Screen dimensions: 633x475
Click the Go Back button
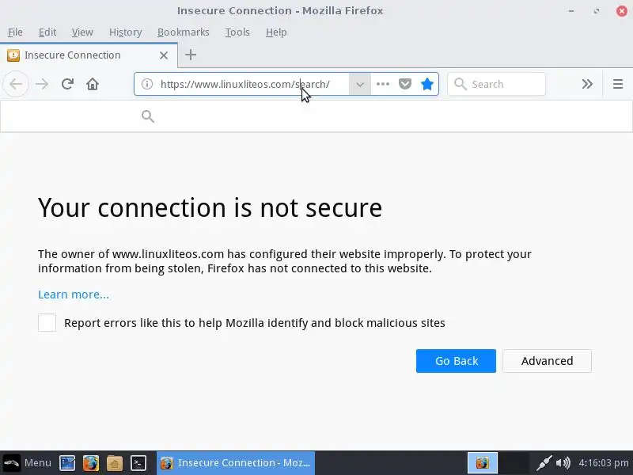point(457,361)
